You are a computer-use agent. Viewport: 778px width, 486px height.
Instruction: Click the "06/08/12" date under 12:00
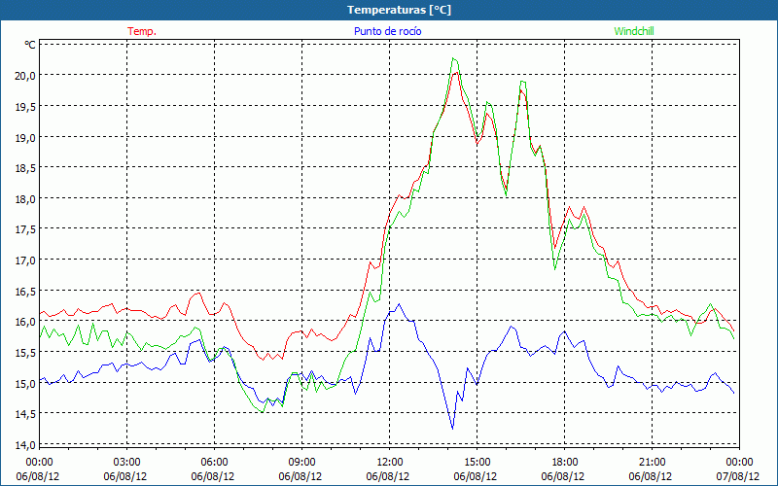point(387,476)
